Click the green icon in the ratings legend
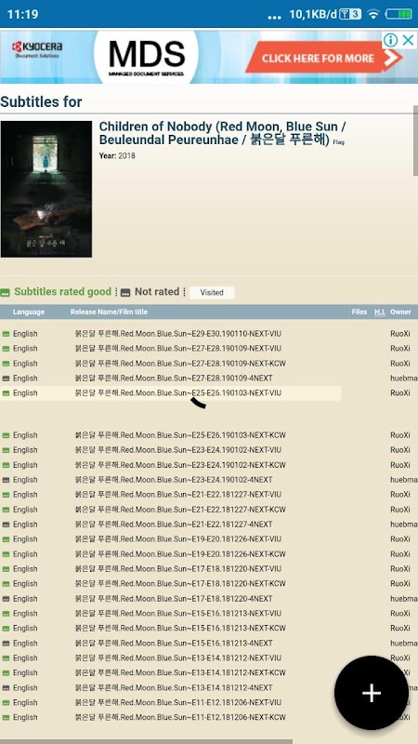The height and width of the screenshot is (744, 418). coord(5,292)
